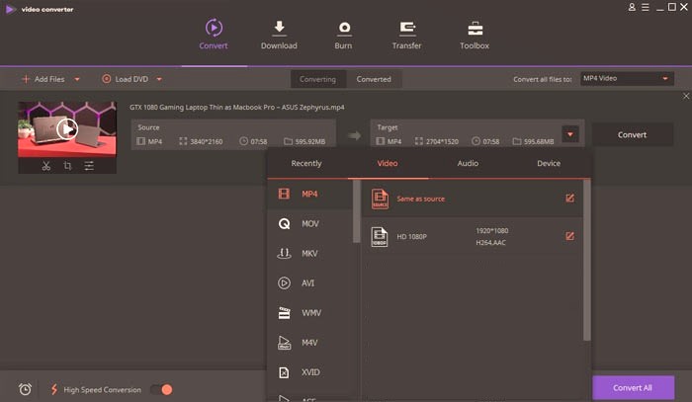Open the effects adjust sliders icon

click(89, 166)
